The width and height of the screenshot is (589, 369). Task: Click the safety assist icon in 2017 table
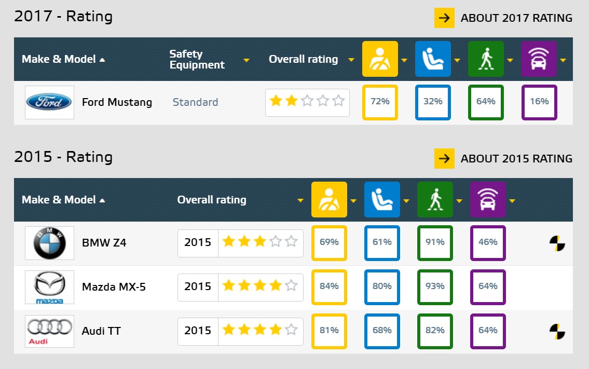tap(539, 59)
